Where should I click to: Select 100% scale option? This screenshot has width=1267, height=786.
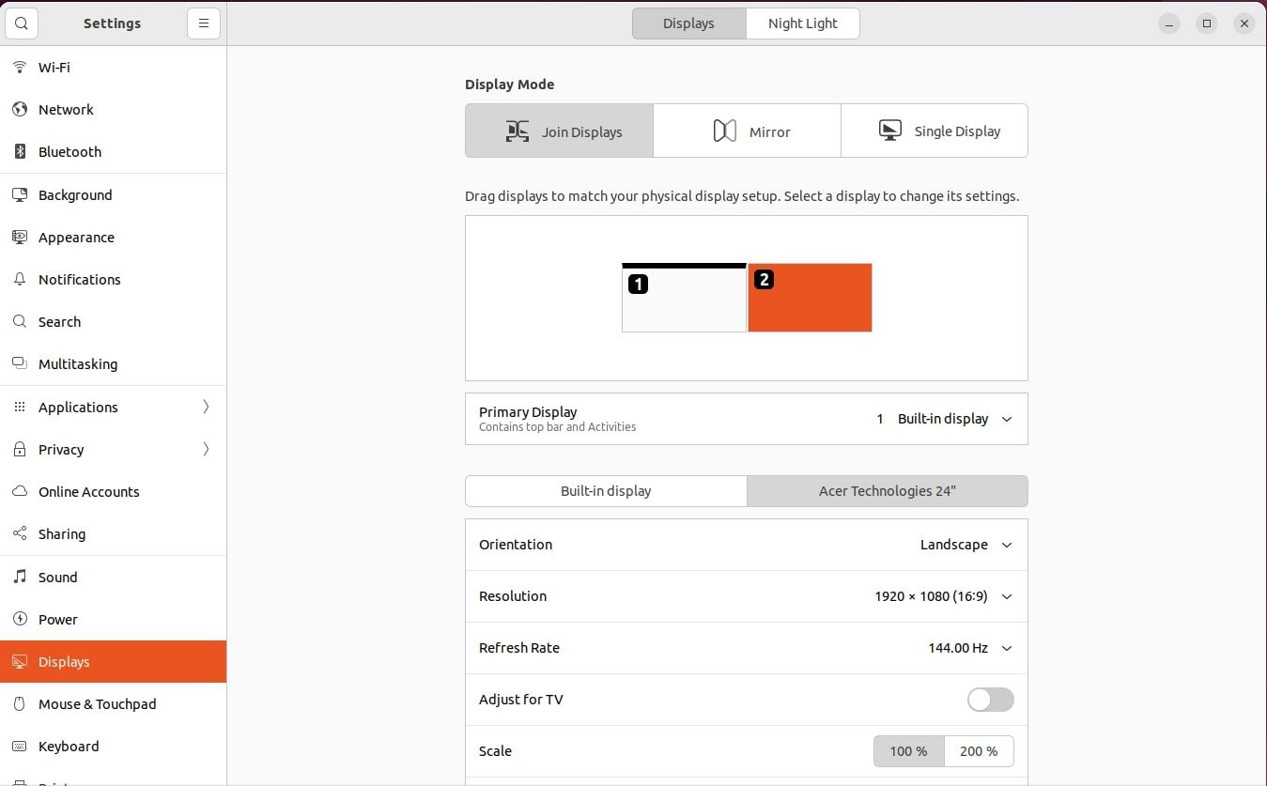pos(907,751)
